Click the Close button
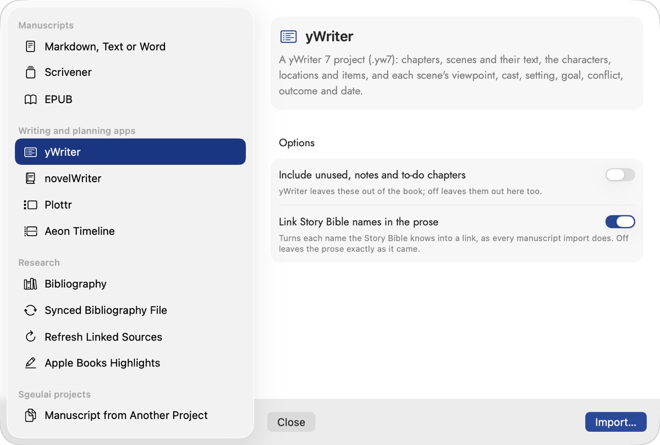Image resolution: width=660 pixels, height=445 pixels. tap(291, 422)
